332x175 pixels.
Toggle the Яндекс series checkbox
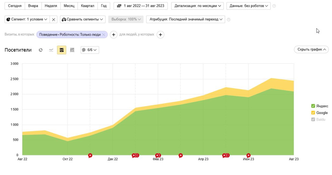(313, 106)
